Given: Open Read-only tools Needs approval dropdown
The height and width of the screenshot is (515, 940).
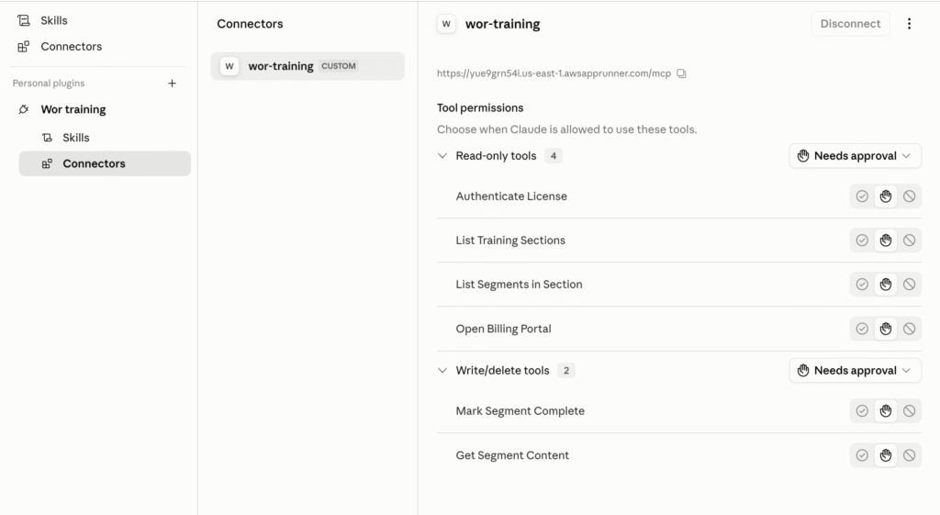Looking at the screenshot, I should click(855, 156).
